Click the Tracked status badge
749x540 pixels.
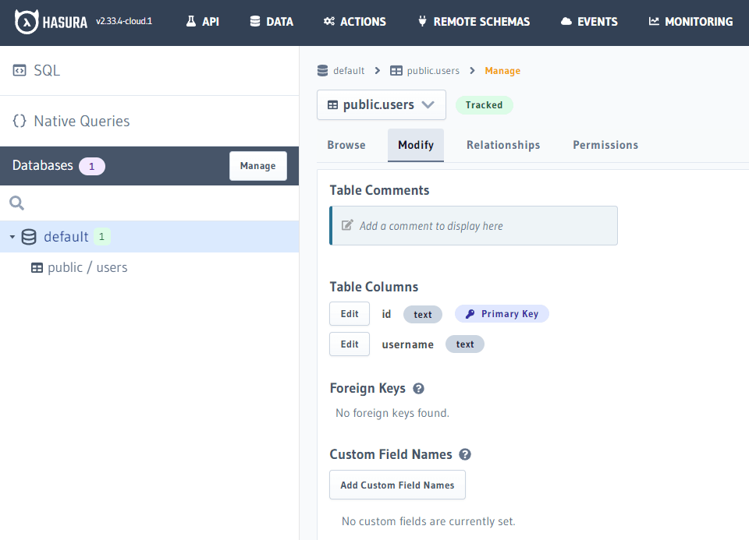[484, 105]
